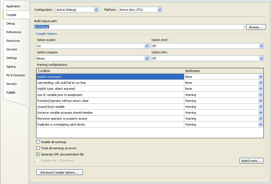Click the Browse button
Screen dimensions: 271x184
click(x=256, y=27)
